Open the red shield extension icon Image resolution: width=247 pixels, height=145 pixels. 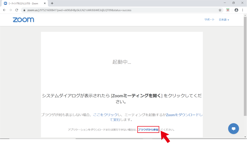228,10
